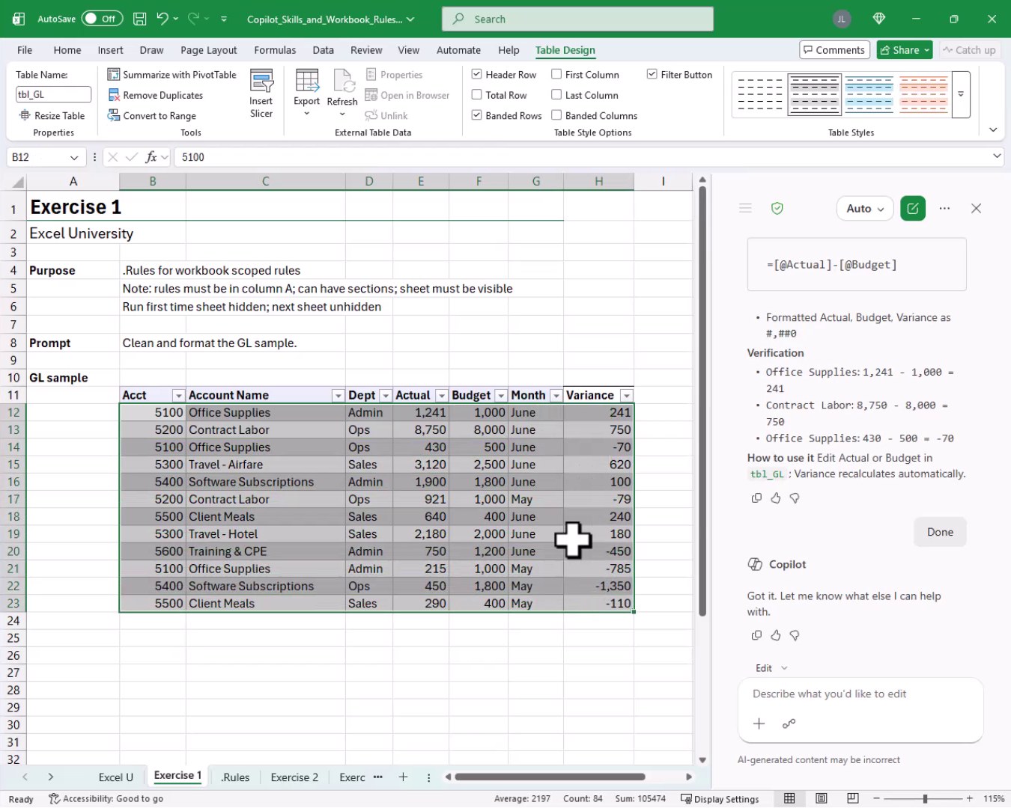Open the Automate ribbon tab
The height and width of the screenshot is (808, 1011).
pos(458,50)
